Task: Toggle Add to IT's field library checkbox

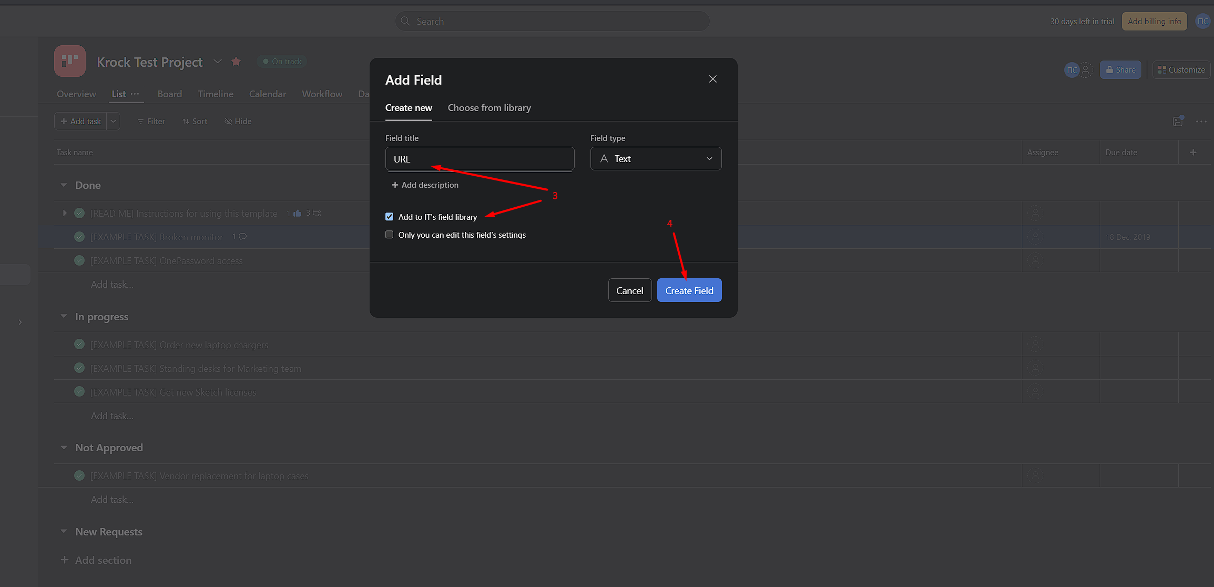Action: point(390,216)
